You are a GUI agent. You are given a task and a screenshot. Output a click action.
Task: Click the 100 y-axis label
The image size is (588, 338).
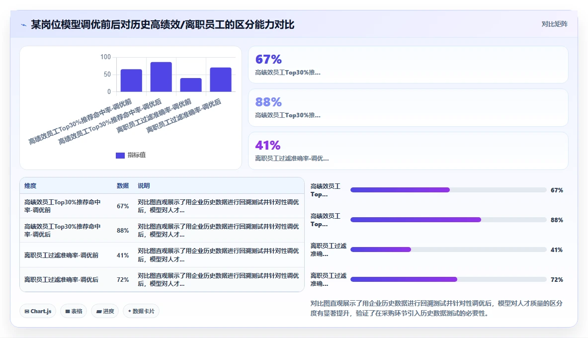coord(105,57)
